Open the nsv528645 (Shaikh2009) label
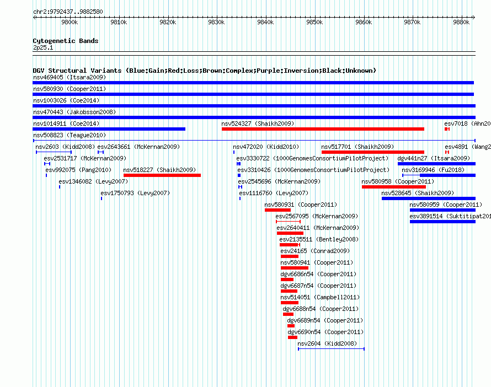This screenshot has width=491, height=387. click(x=418, y=193)
